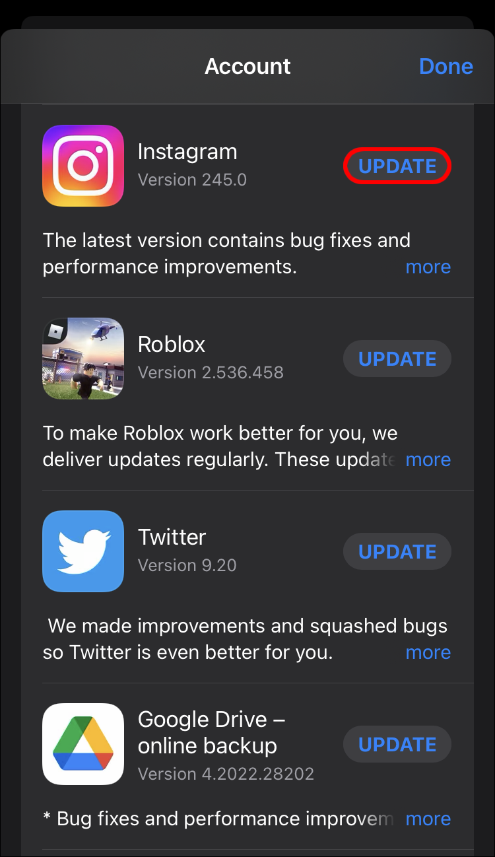Tap the Roblox app icon
The width and height of the screenshot is (495, 857).
(83, 359)
